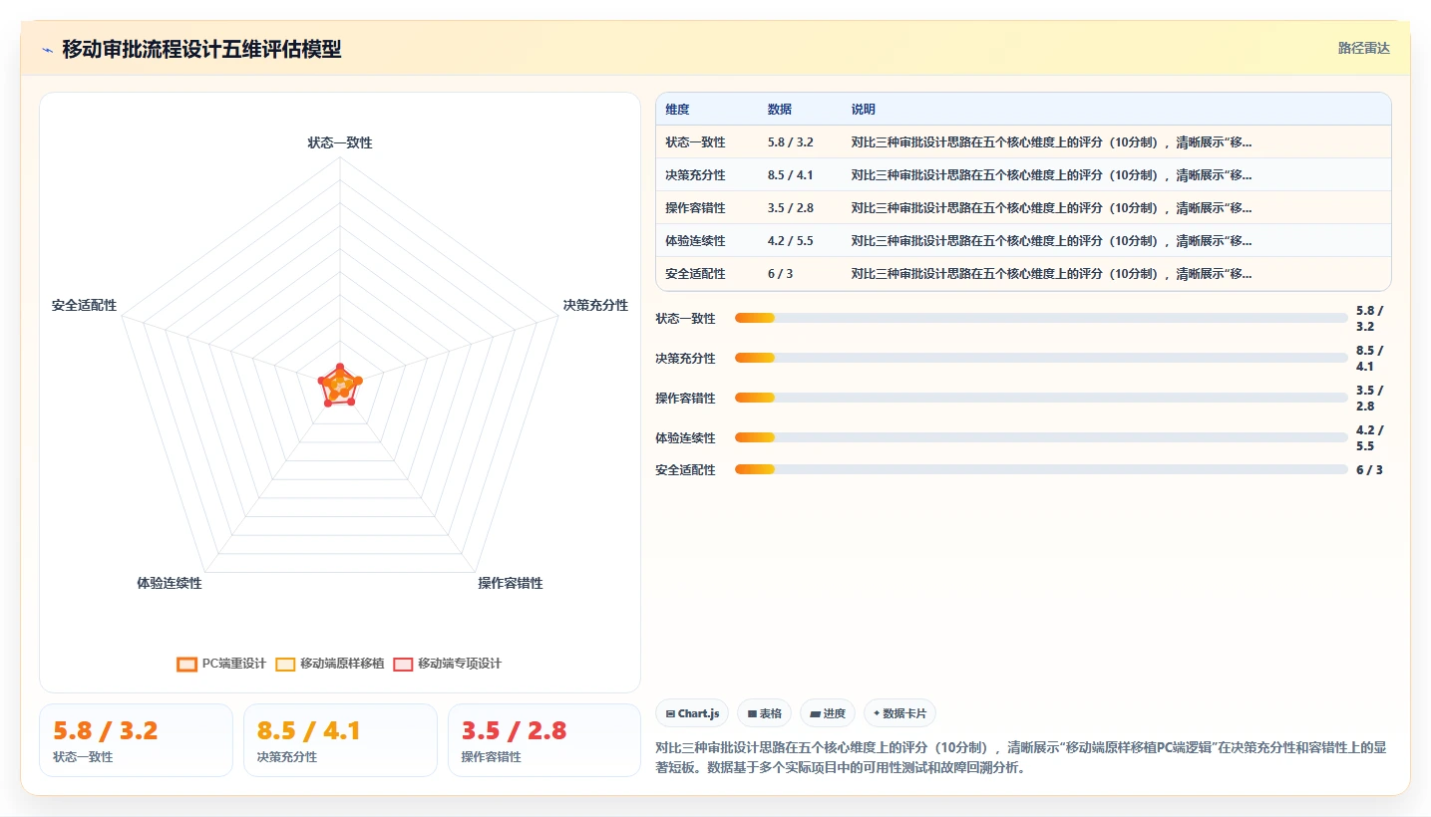Viewport: 1431px width, 817px height.
Task: Click the 安全适配性 progress bar
Action: (x=1041, y=469)
